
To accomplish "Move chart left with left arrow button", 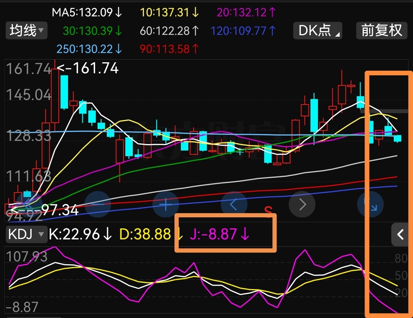I will [234, 204].
